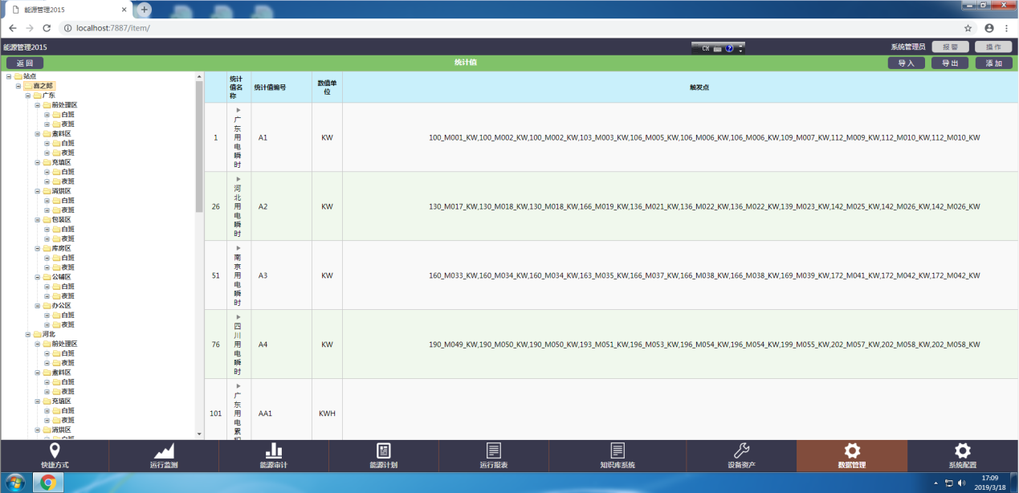
Task: Click the 导出 export button
Action: tap(950, 63)
